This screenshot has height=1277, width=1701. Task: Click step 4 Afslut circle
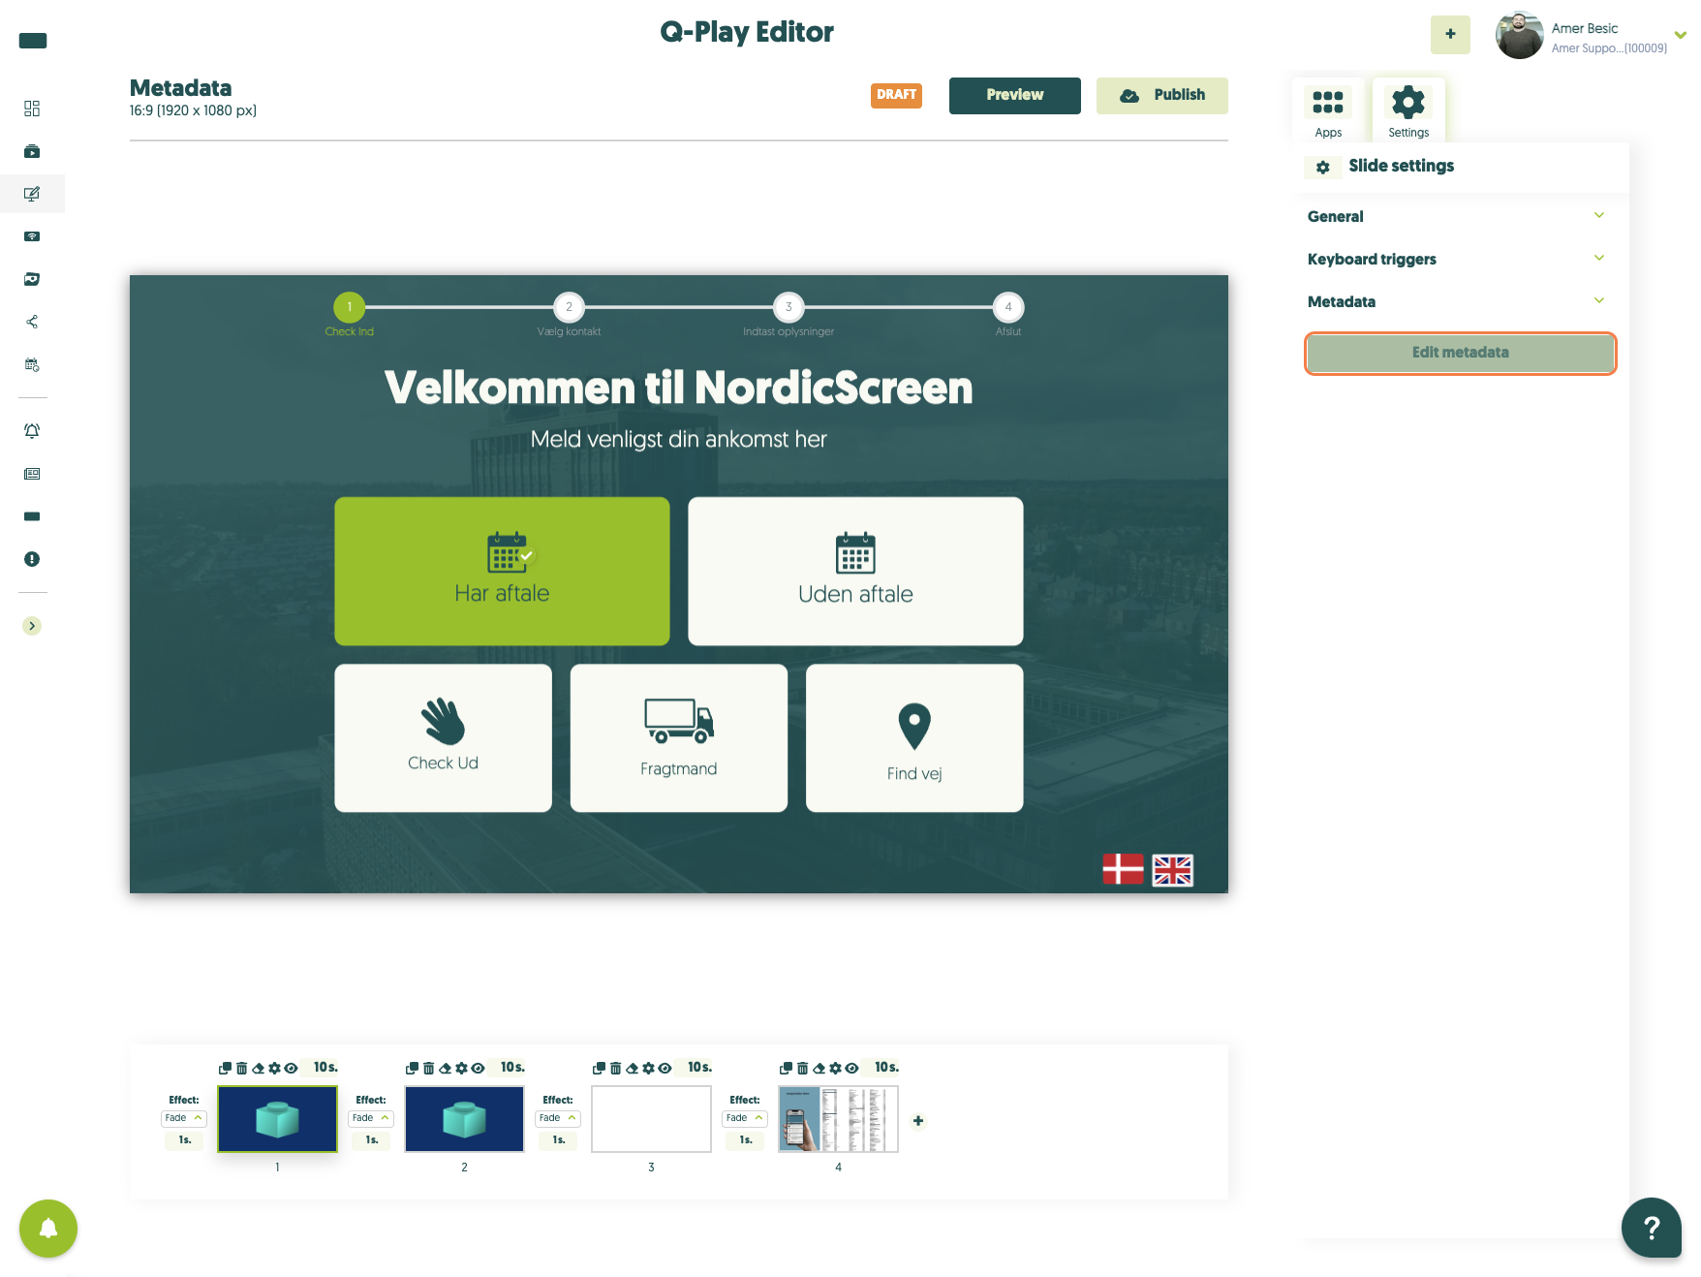click(1008, 307)
